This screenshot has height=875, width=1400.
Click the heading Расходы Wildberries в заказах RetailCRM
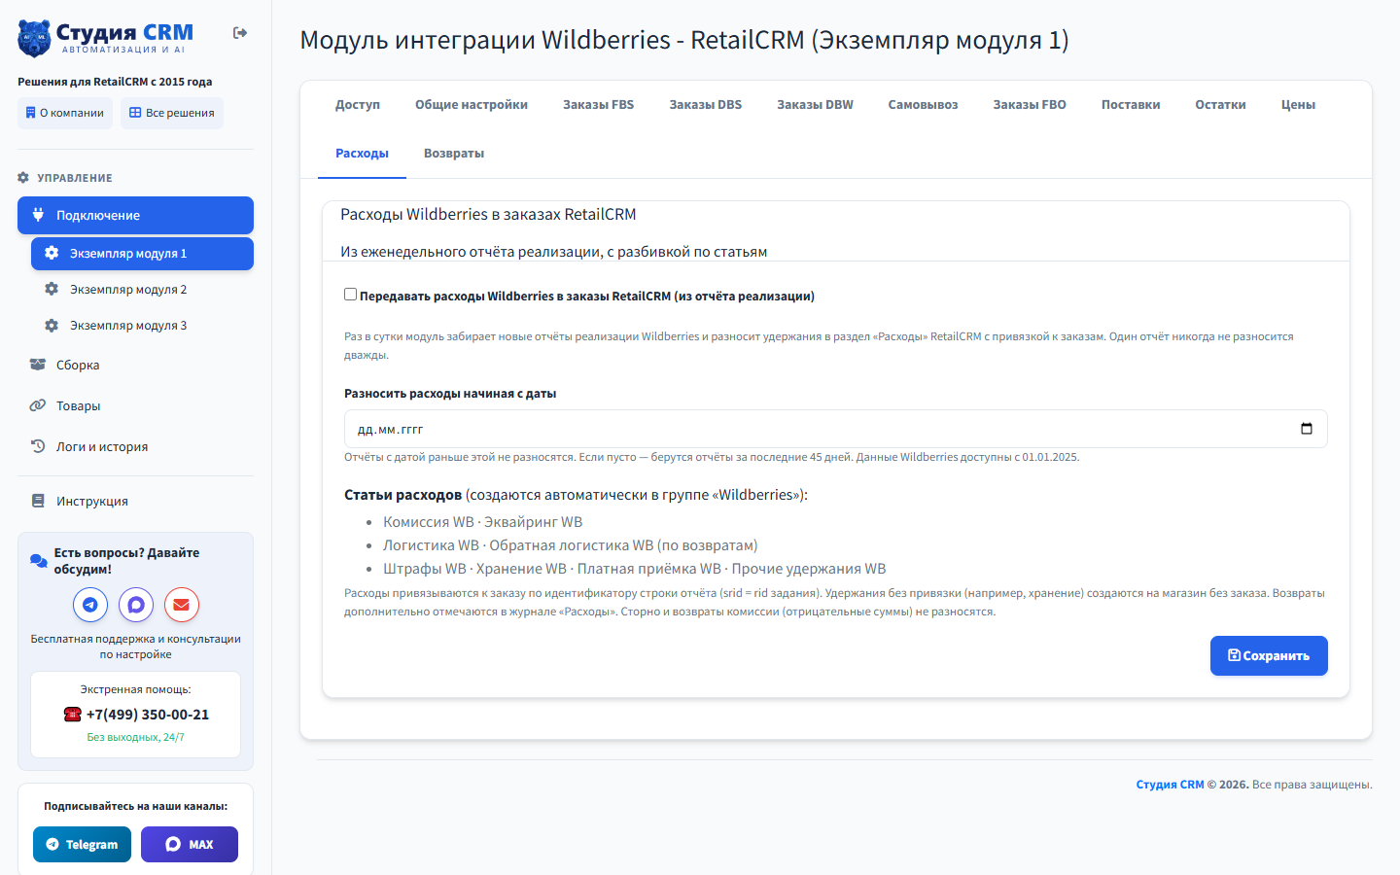pos(488,214)
